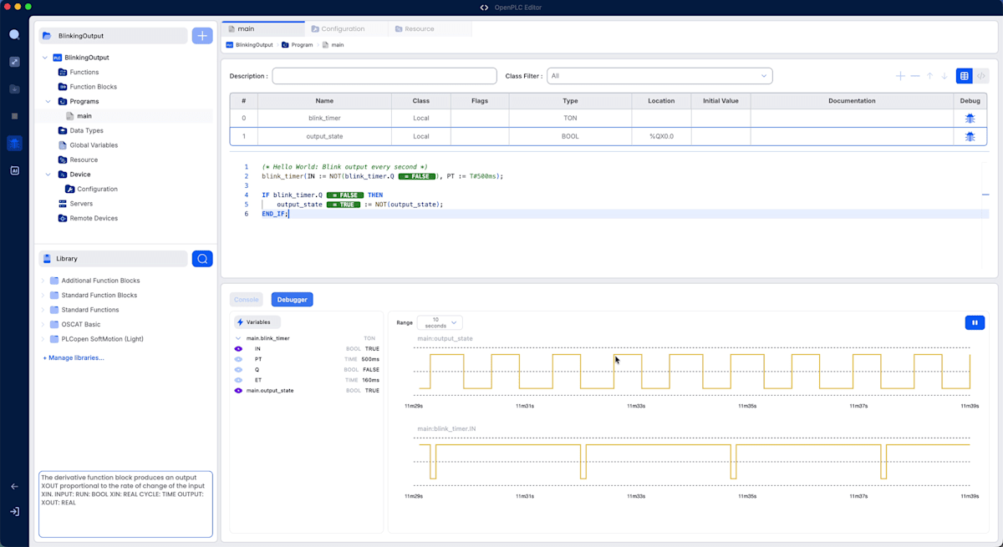Toggle the eye for the Q variable
Screen dimensions: 1003x547
(238, 369)
